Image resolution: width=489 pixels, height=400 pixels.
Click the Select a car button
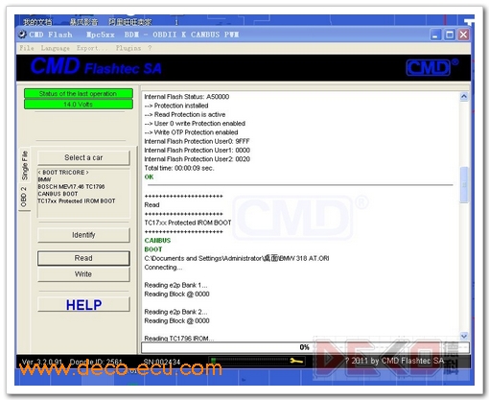[83, 157]
